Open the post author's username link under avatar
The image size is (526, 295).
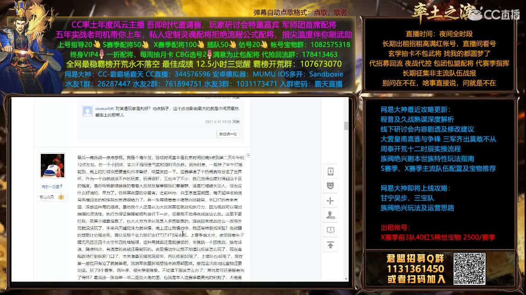51,186
